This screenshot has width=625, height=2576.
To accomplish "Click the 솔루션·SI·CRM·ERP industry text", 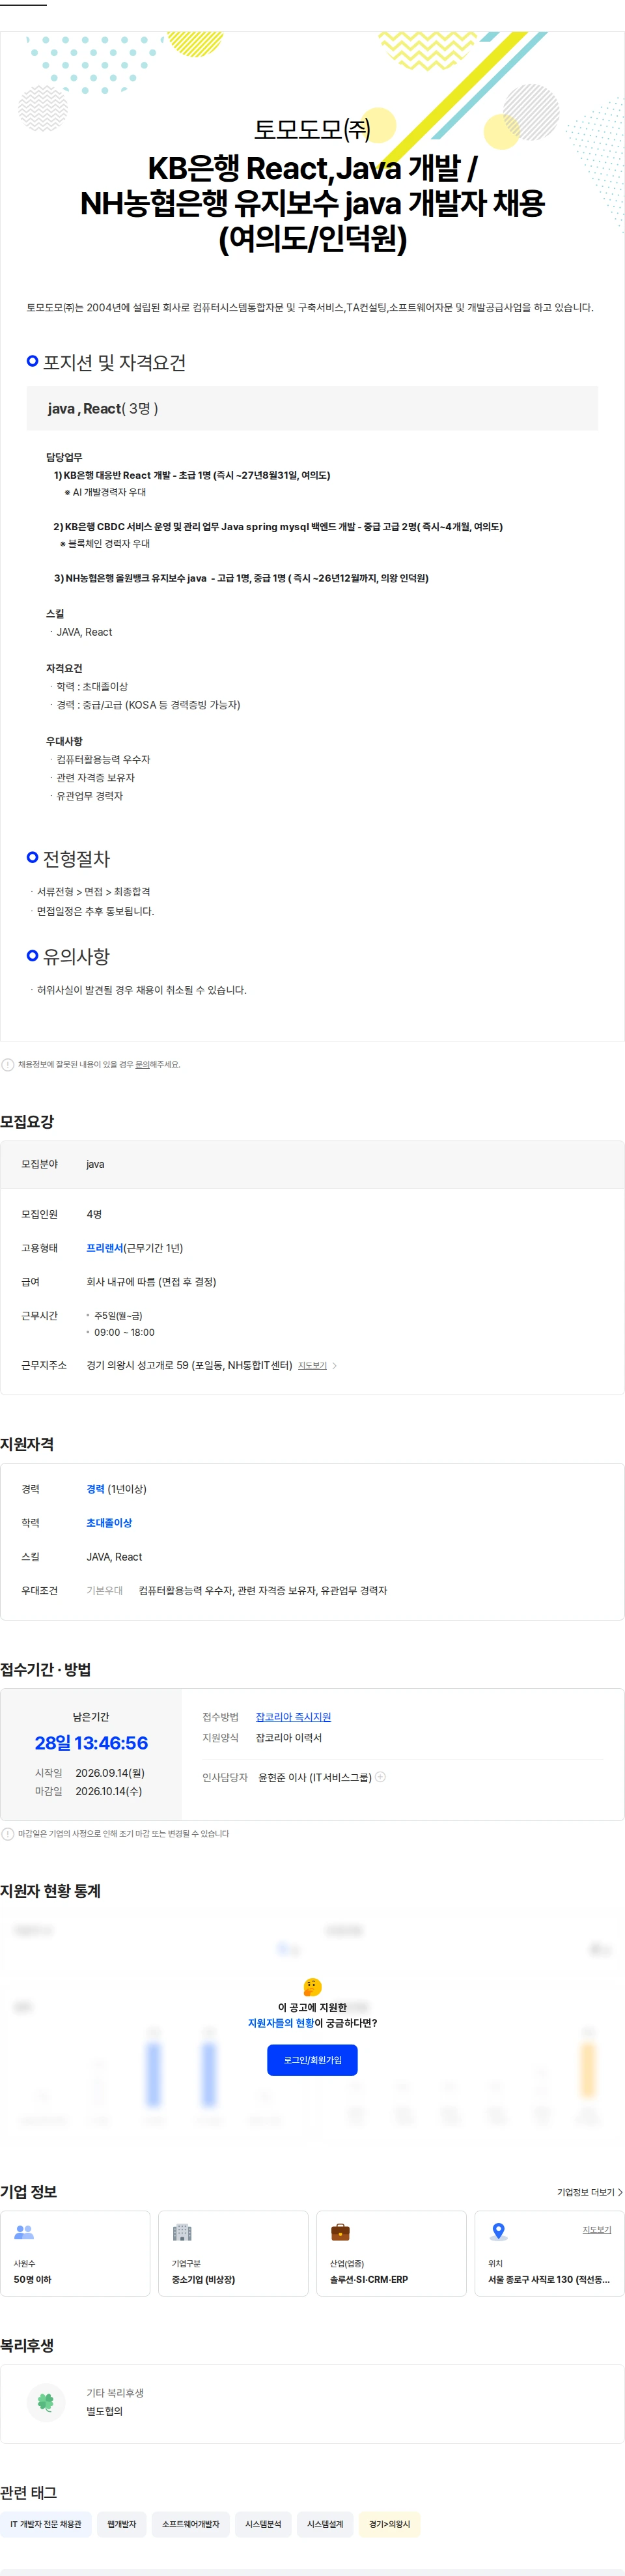I will point(369,2279).
